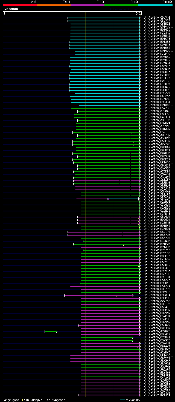Click the UniRef100_C5XIJ5 entry
Image resolution: width=175 pixels, height=402 pixels.
157,132
